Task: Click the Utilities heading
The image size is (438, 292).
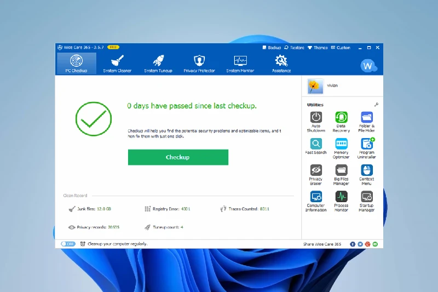Action: coord(315,105)
